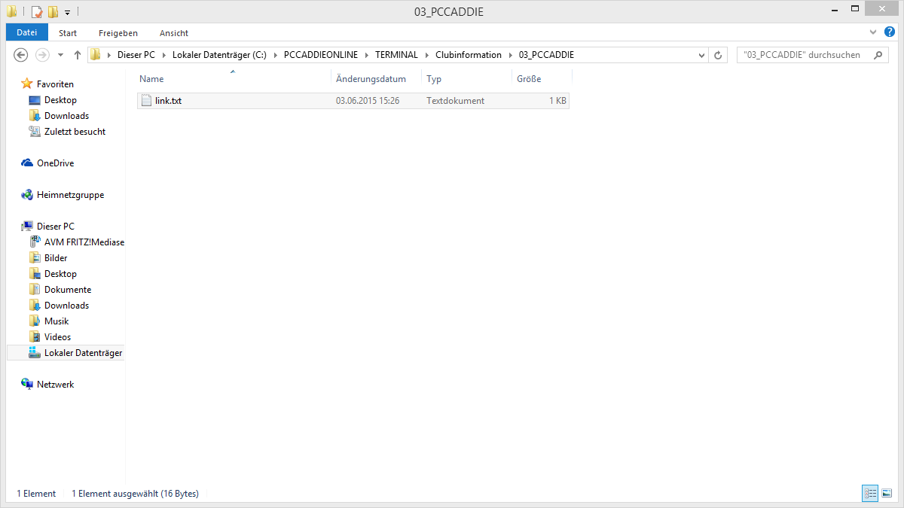Open Downloads under Favoriten
904x508 pixels.
coord(66,116)
